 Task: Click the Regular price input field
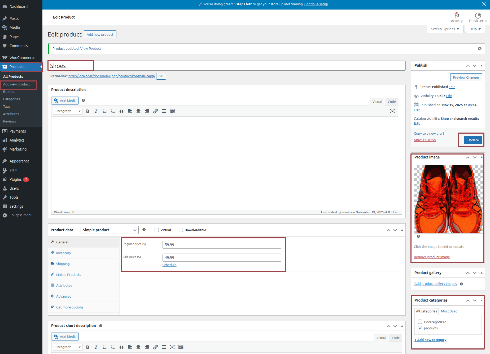point(222,245)
